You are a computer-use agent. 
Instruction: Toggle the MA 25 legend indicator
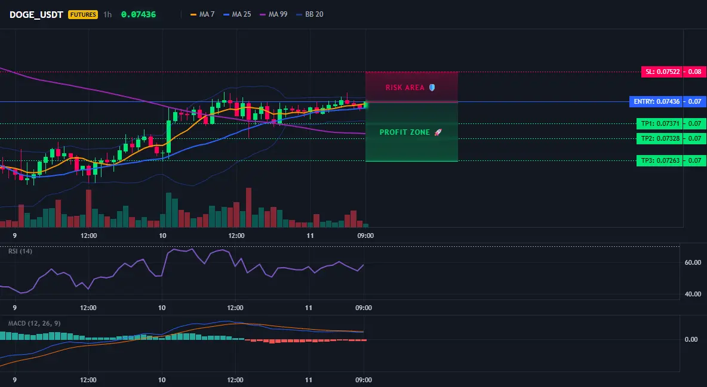coord(237,14)
